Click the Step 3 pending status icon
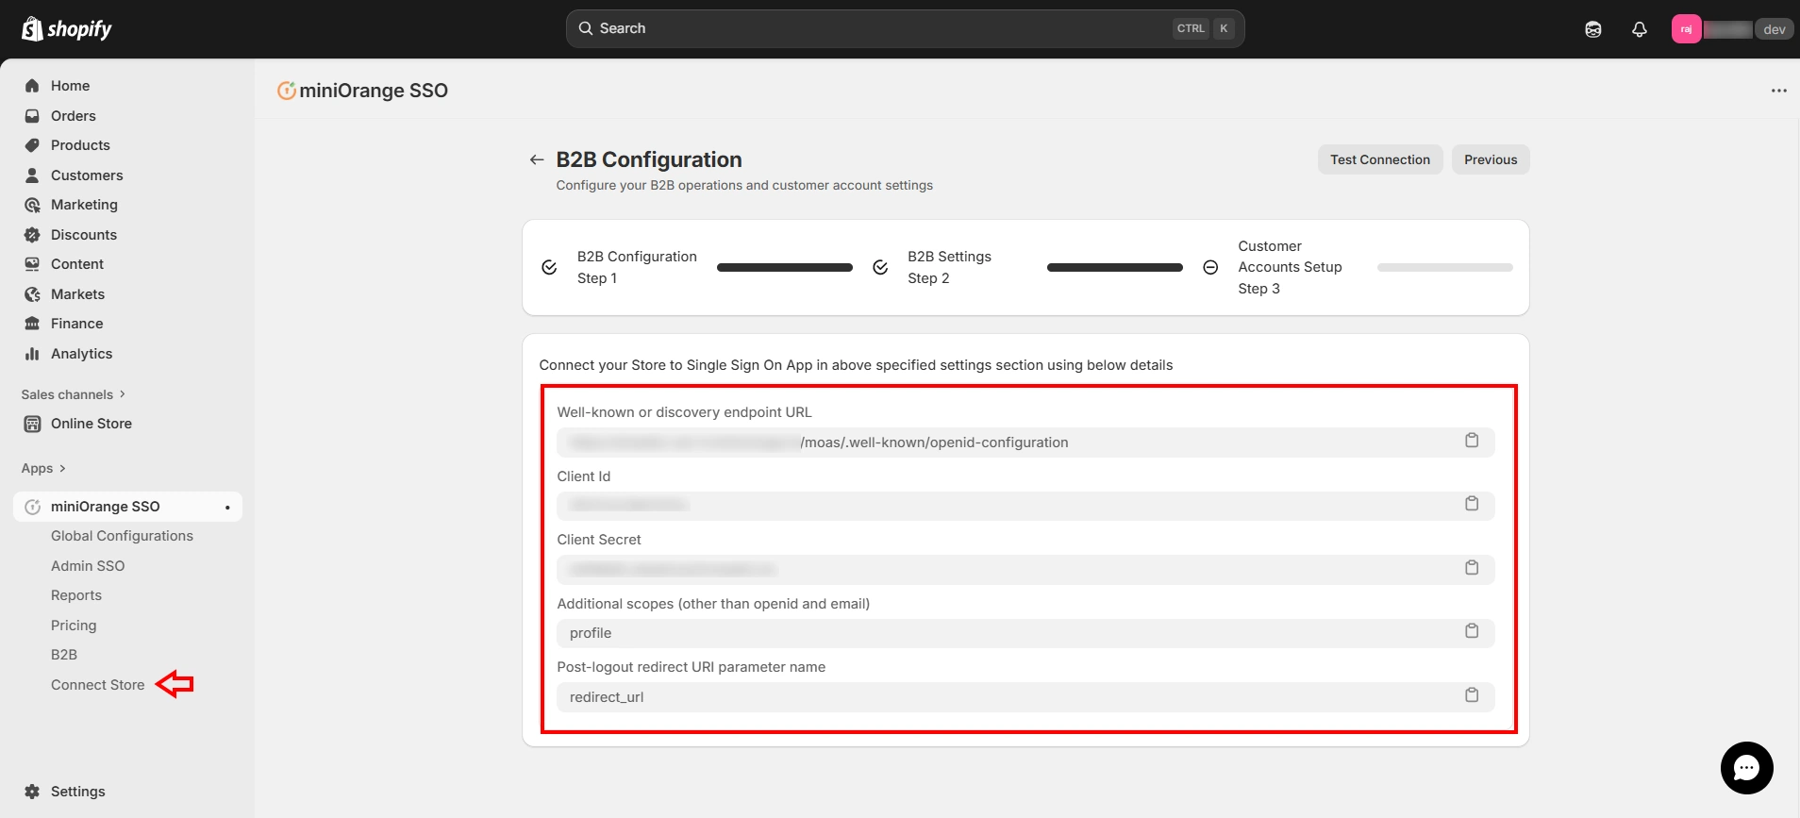The image size is (1800, 818). (x=1210, y=268)
